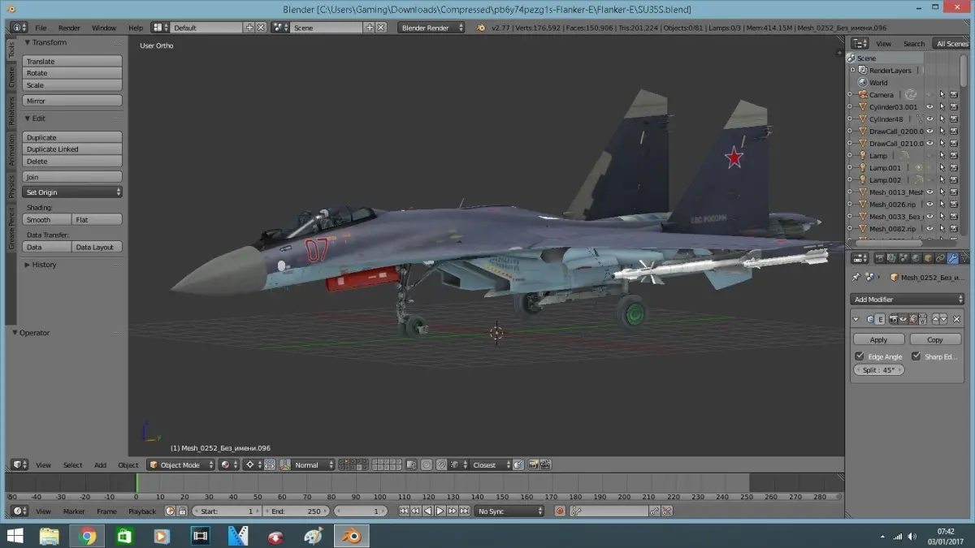Jump to the first frame

404,511
